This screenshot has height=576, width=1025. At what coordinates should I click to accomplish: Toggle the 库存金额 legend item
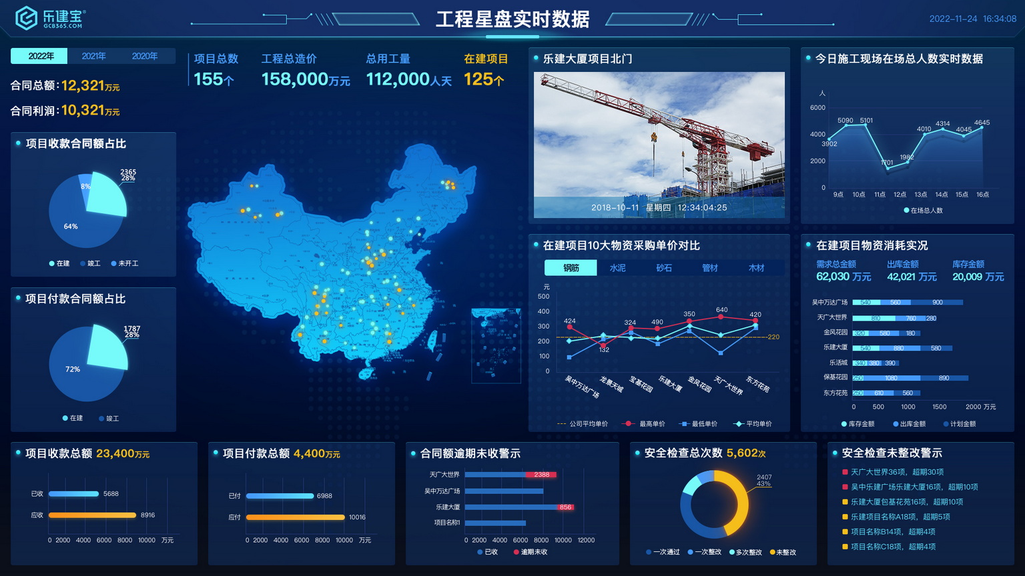click(858, 424)
